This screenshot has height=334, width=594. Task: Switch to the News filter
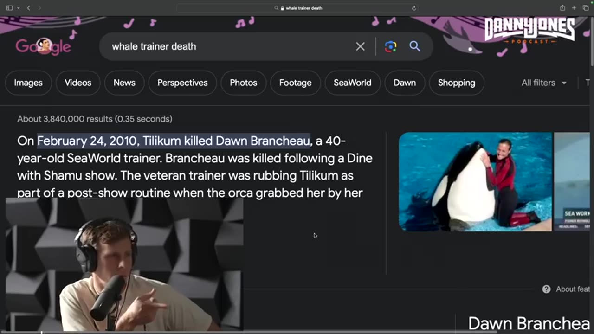click(x=124, y=83)
